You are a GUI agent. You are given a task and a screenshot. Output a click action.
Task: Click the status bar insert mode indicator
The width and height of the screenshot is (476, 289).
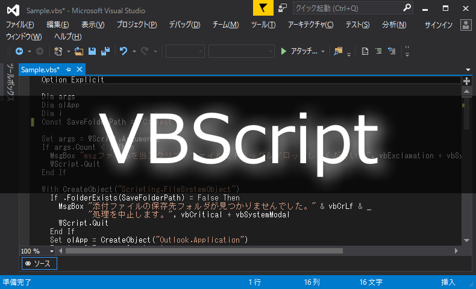coord(448,282)
